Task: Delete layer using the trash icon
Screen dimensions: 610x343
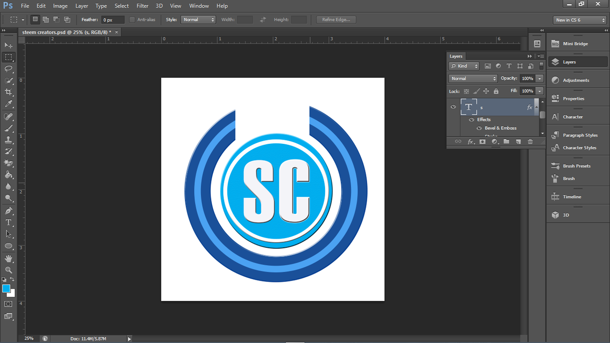Action: coord(530,141)
